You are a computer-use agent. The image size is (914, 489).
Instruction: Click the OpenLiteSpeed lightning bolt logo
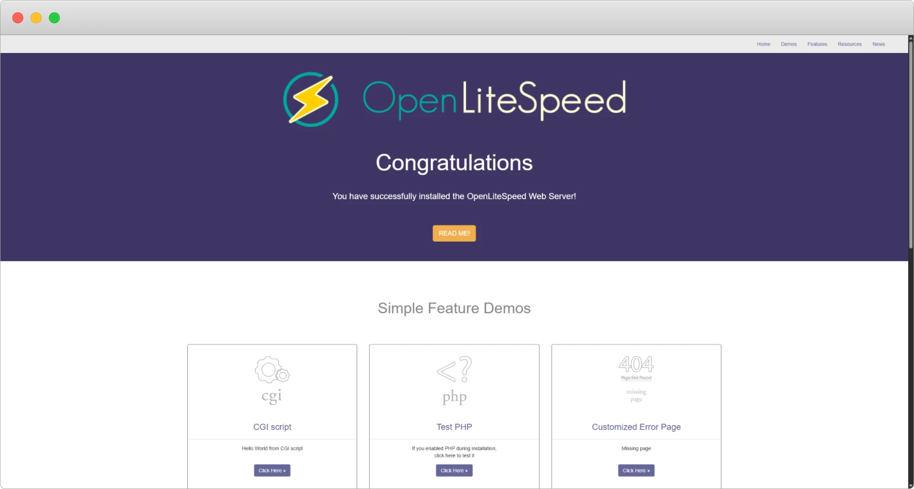point(311,99)
